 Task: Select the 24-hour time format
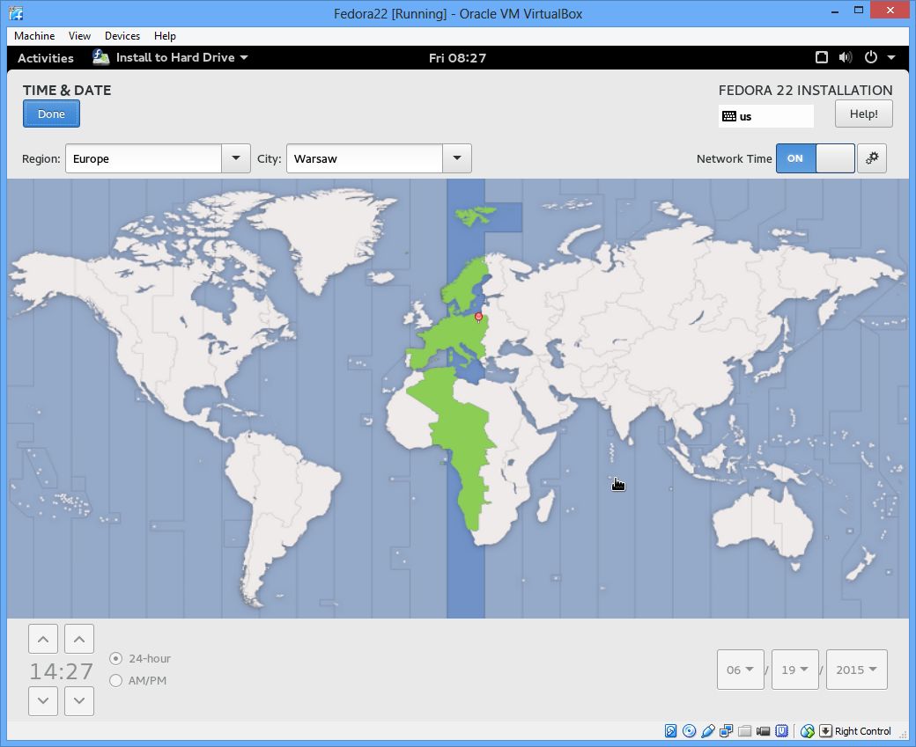(140, 658)
